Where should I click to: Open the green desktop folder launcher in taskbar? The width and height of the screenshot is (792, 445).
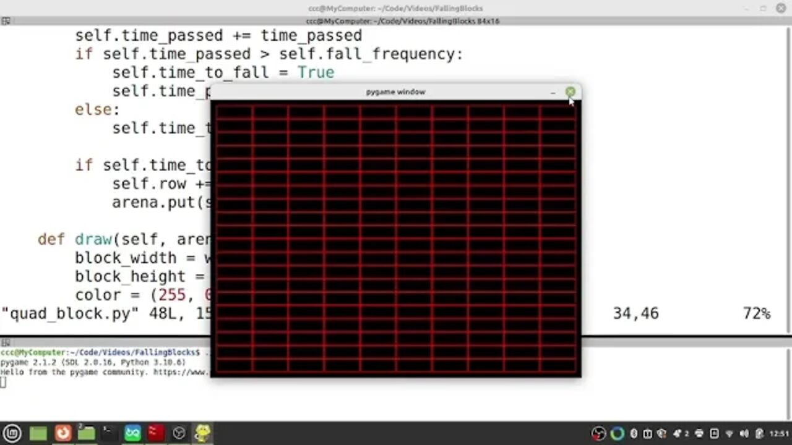click(38, 433)
